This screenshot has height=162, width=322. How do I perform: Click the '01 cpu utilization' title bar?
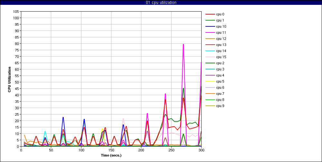(161, 3)
